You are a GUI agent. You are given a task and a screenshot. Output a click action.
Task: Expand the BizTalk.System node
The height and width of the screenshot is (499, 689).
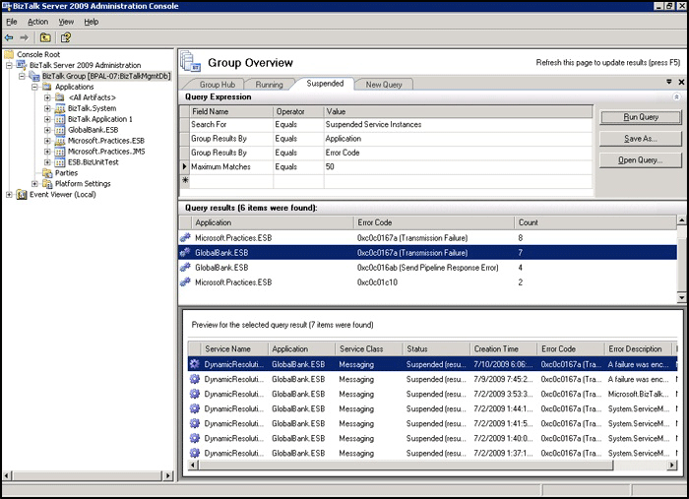pos(47,108)
